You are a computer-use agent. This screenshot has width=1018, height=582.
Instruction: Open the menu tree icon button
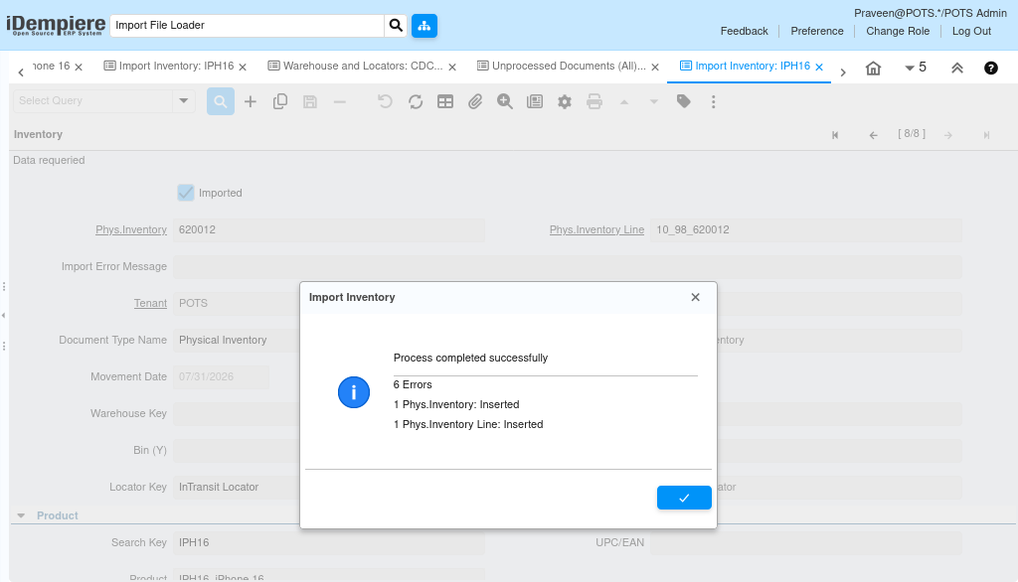click(x=424, y=25)
